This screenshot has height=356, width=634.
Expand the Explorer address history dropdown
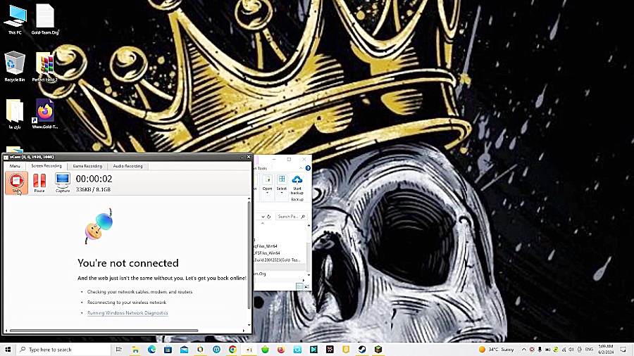pos(263,217)
